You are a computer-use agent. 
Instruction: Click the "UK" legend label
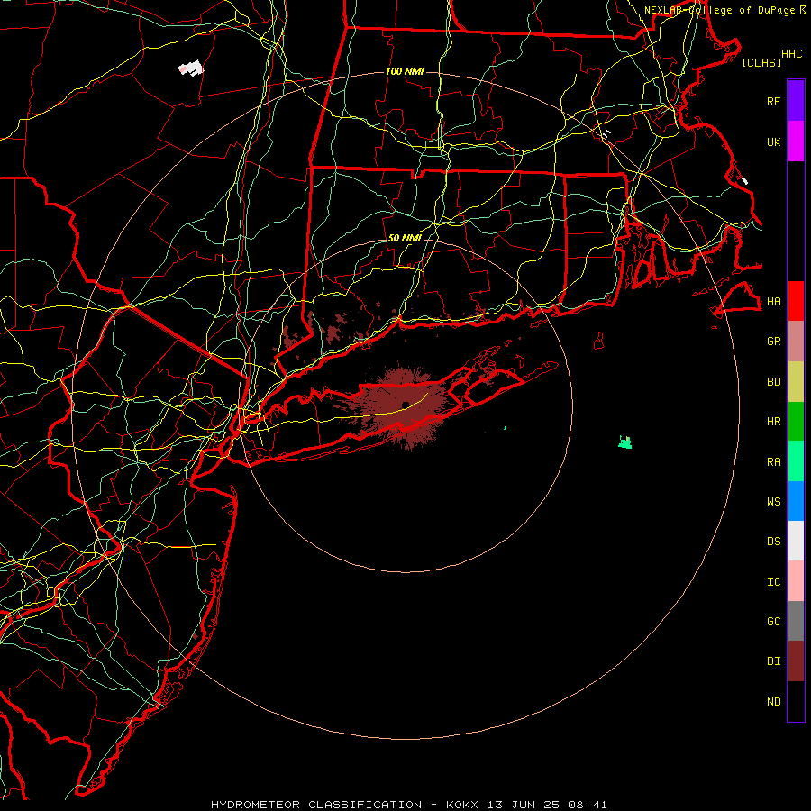click(773, 141)
